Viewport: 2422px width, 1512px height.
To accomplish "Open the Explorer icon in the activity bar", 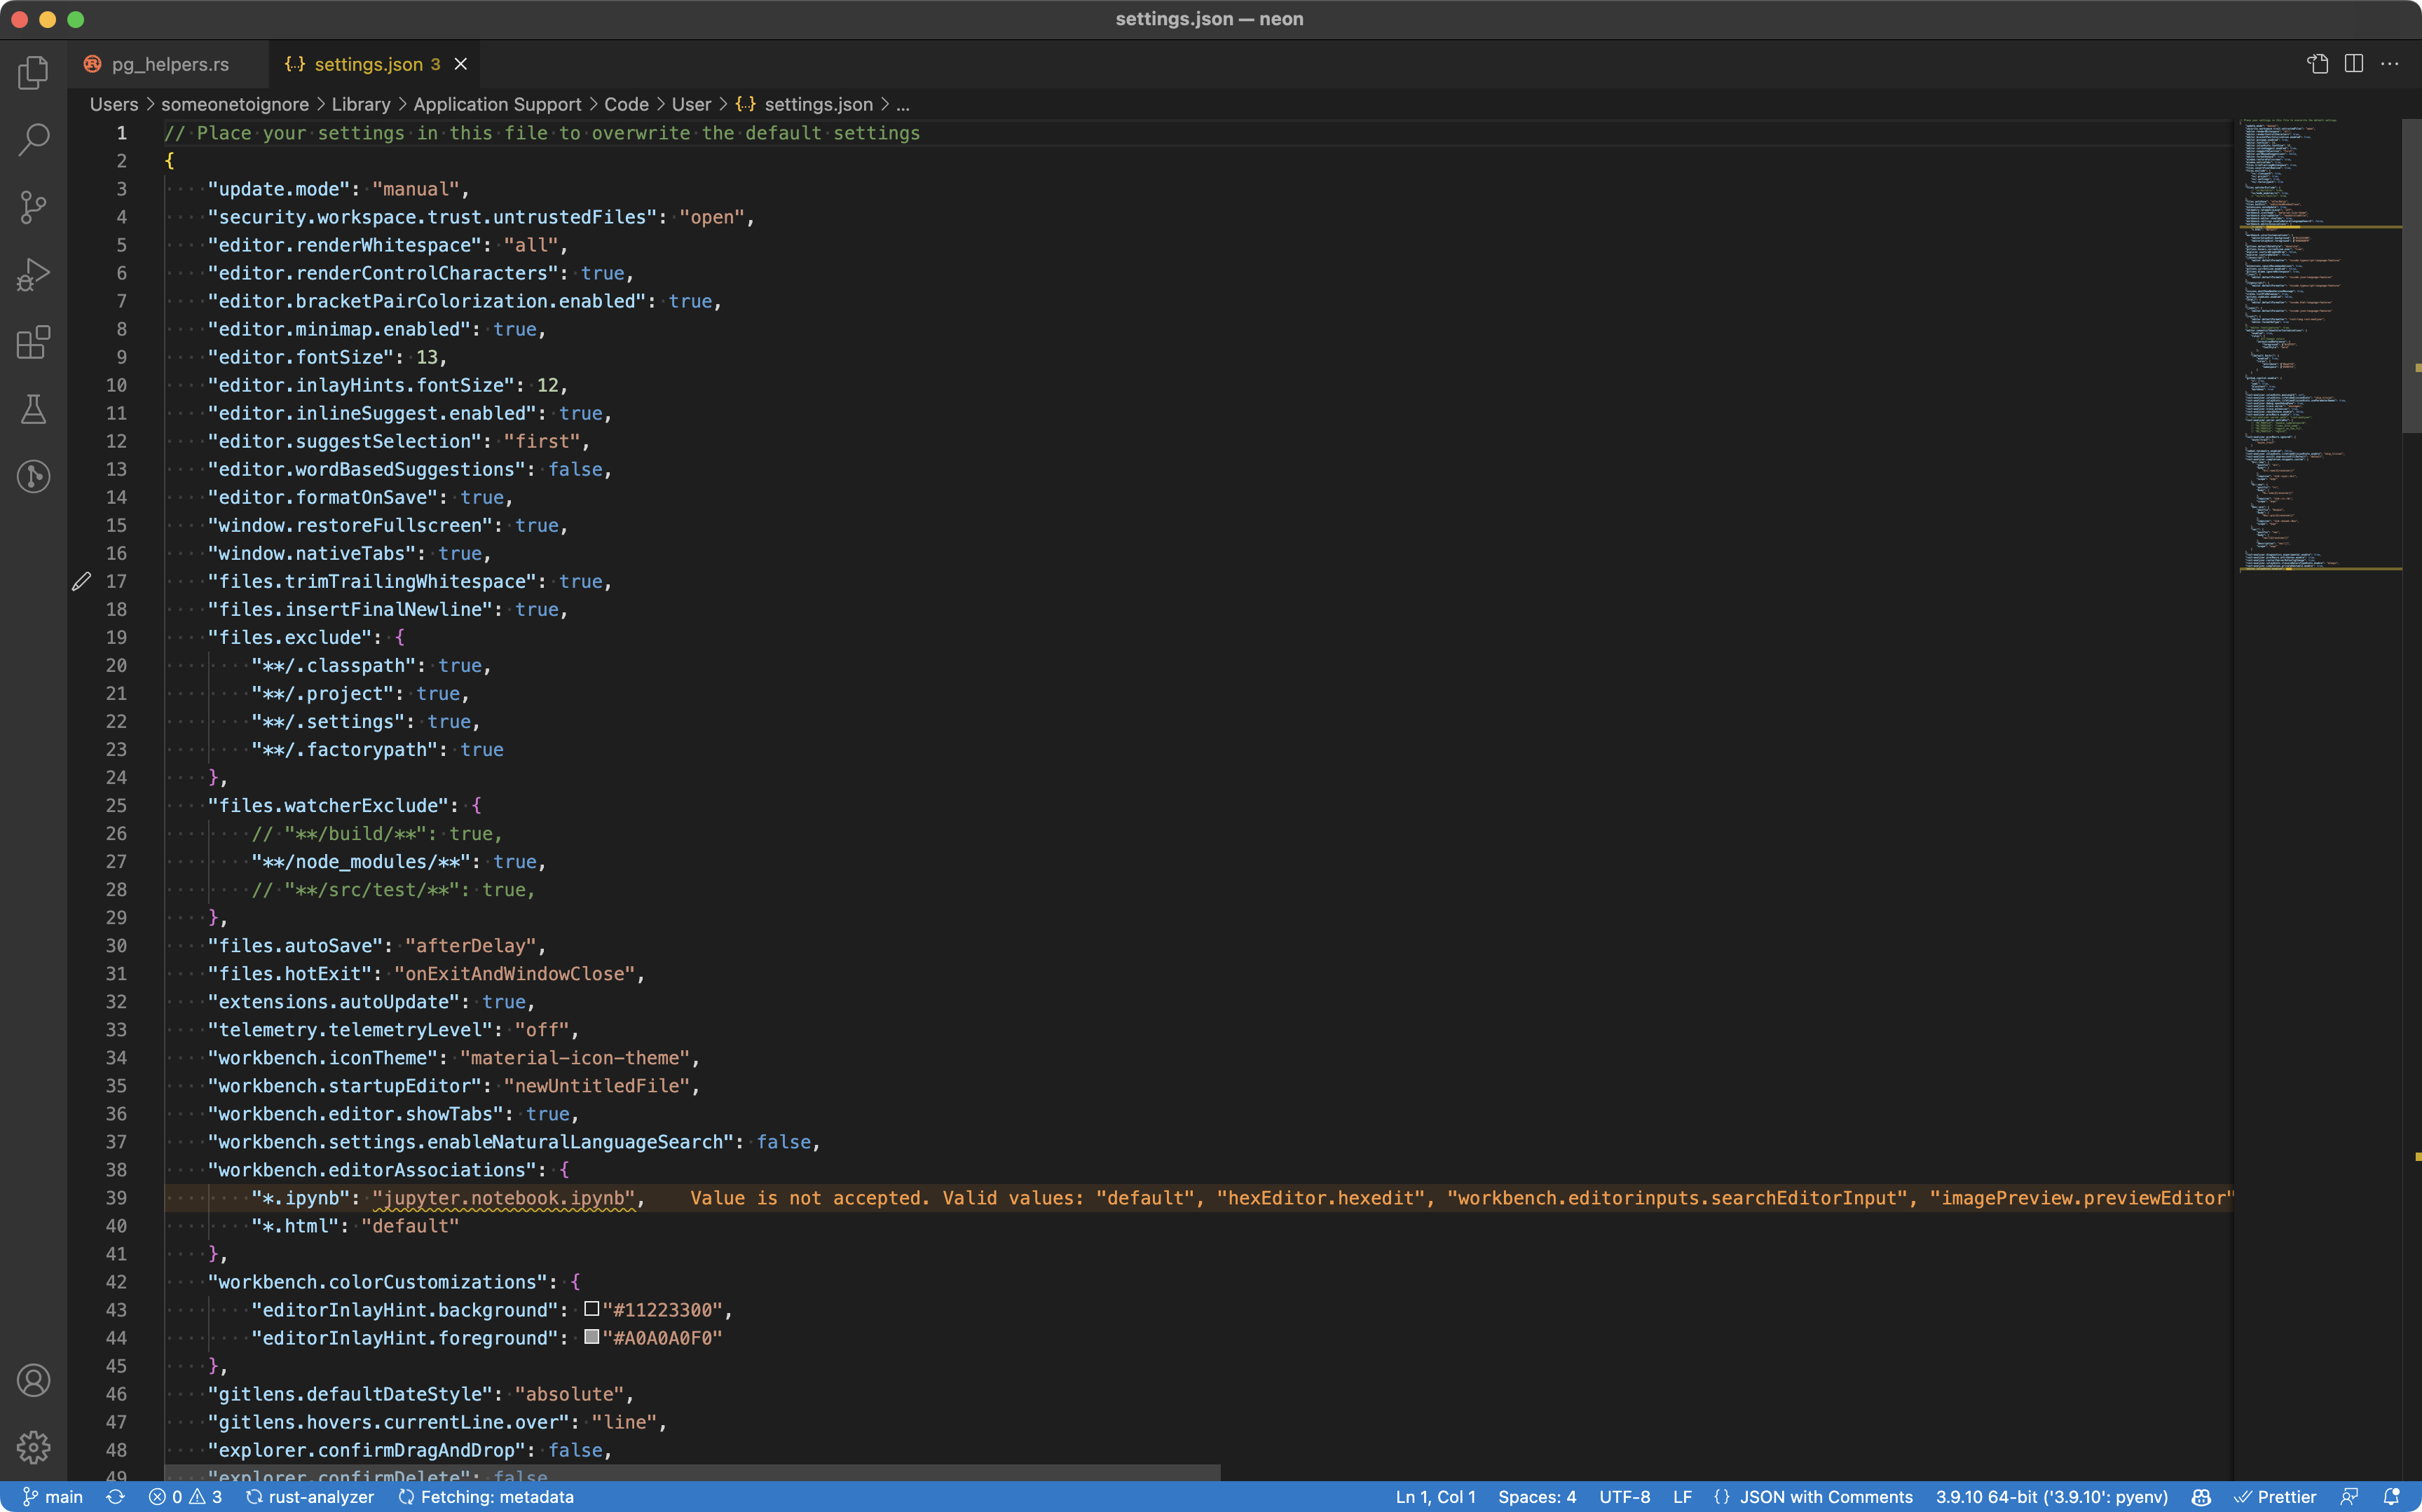I will coord(33,72).
